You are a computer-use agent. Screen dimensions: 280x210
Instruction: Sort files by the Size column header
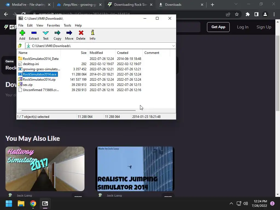(74, 53)
